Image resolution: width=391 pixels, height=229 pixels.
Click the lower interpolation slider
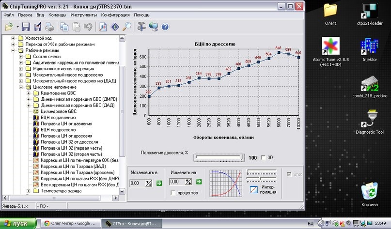(x=261, y=179)
